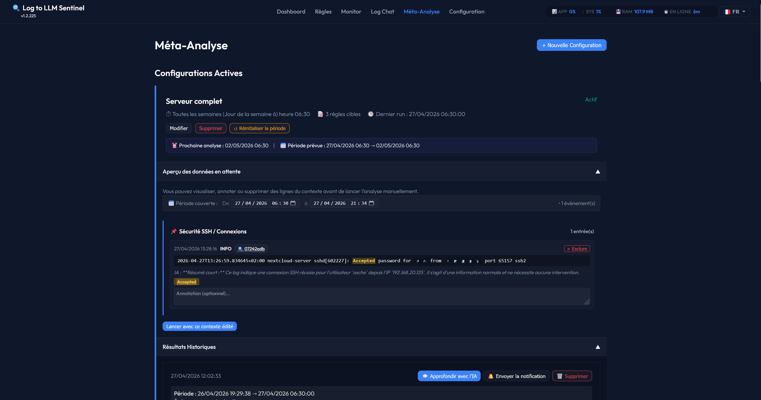Open the FR language dropdown
The image size is (761, 400).
coord(734,12)
